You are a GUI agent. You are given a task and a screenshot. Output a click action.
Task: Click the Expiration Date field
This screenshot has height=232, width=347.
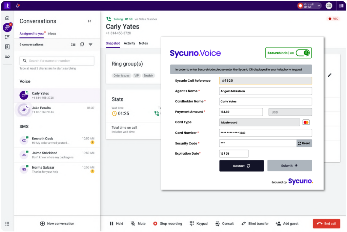click(234, 154)
